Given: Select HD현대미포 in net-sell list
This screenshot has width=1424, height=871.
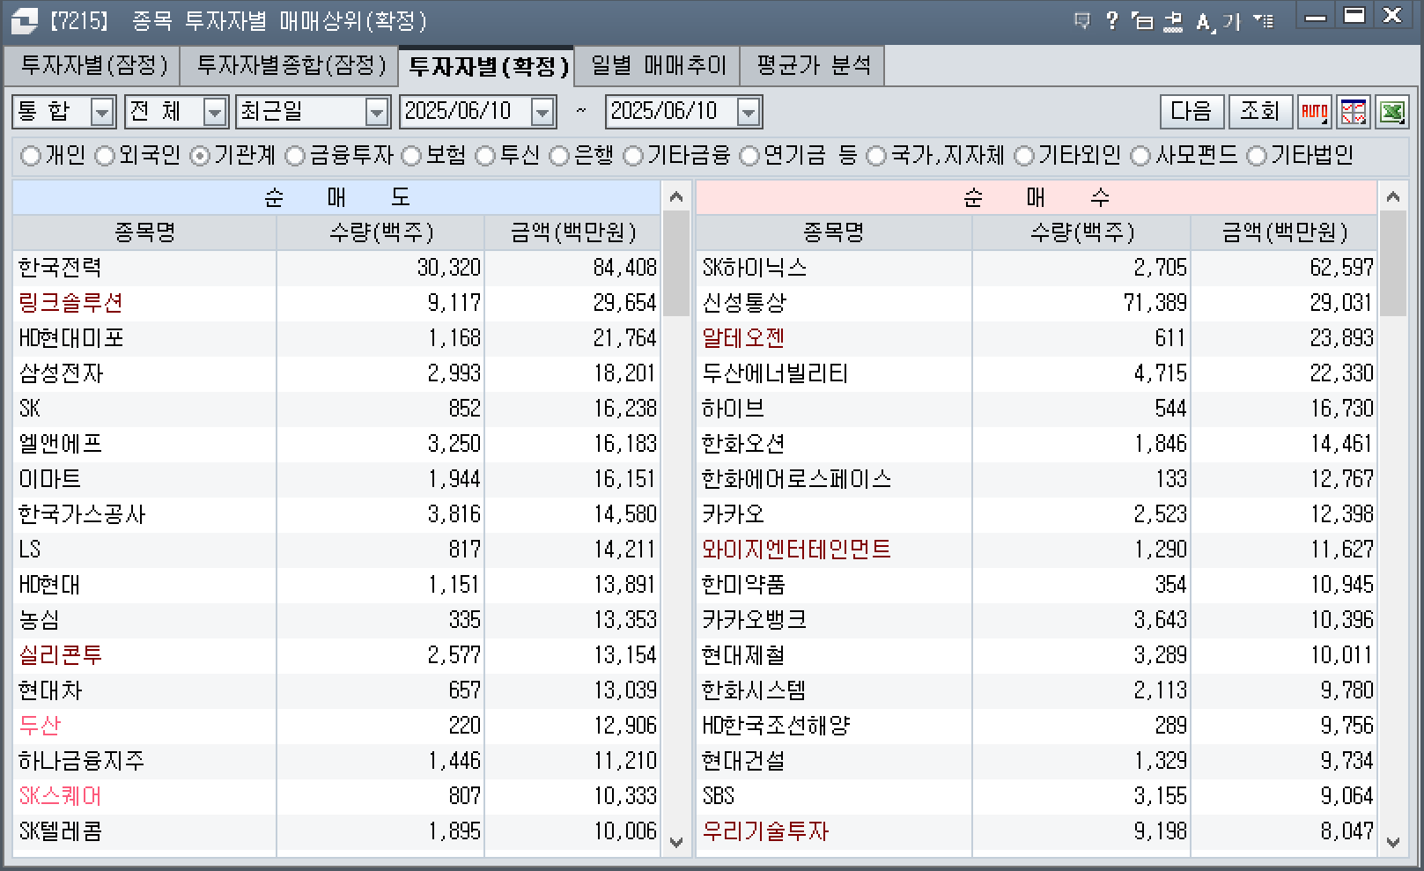Looking at the screenshot, I should coord(336,338).
